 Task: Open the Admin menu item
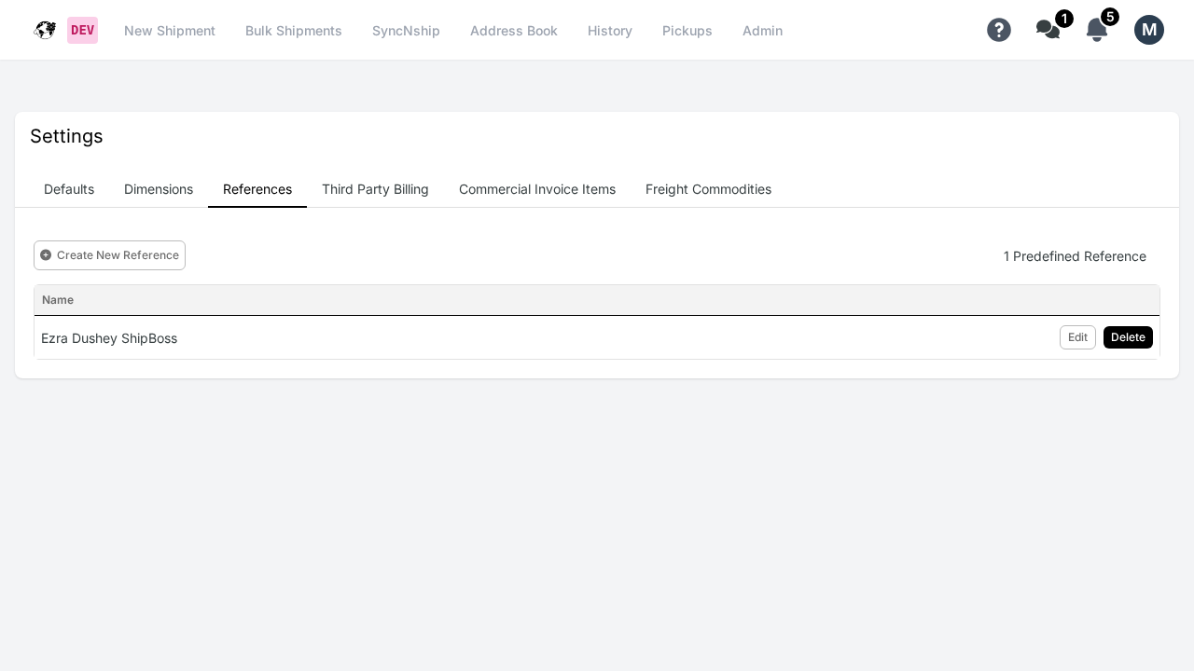(762, 30)
